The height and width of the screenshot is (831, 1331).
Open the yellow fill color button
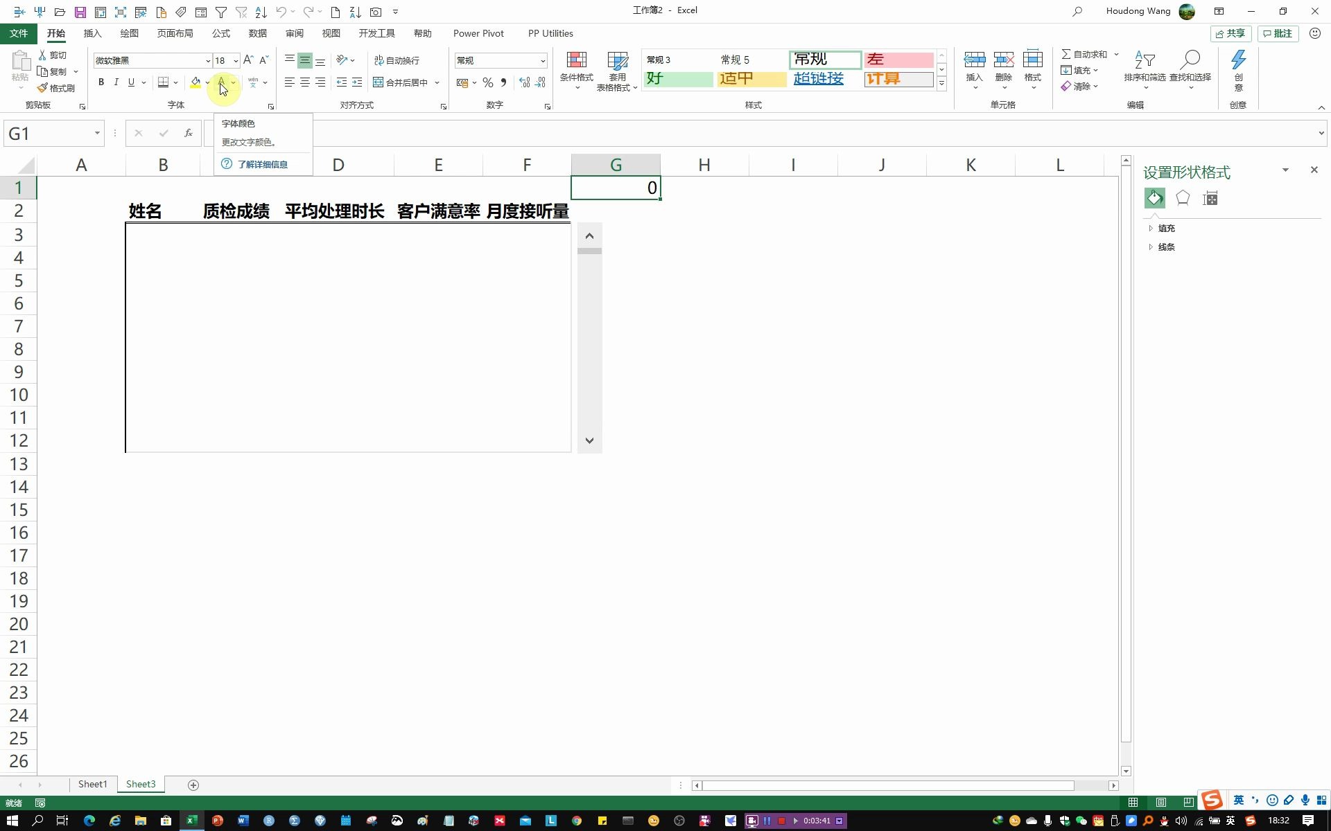click(195, 82)
